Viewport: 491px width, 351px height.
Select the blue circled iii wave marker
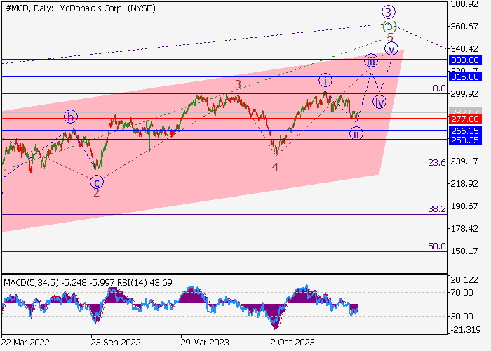coord(371,61)
